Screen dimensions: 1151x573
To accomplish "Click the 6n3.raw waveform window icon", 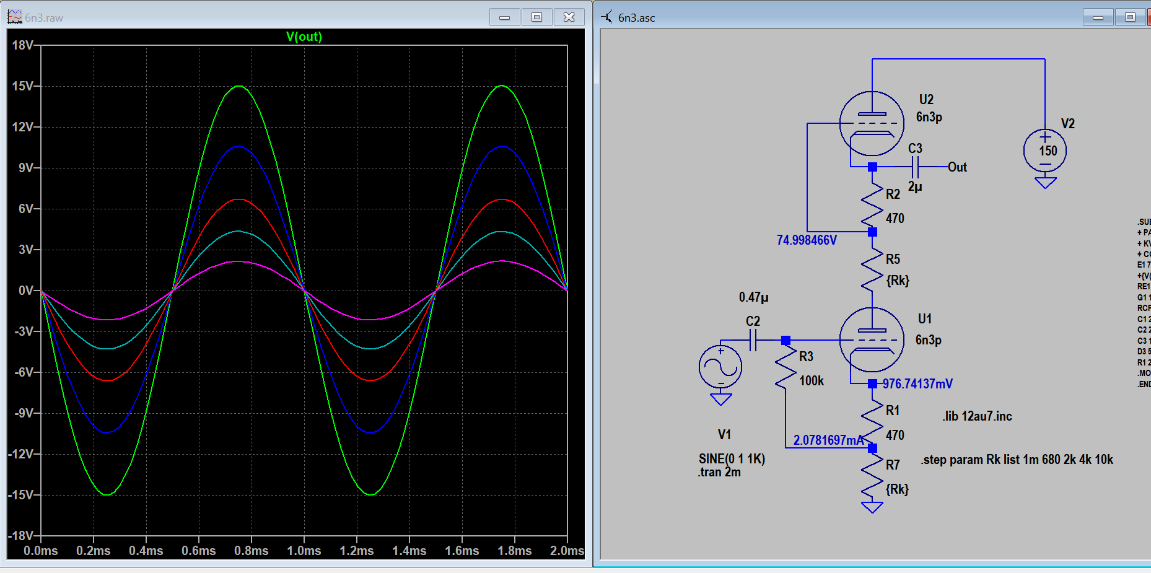I will coord(15,17).
